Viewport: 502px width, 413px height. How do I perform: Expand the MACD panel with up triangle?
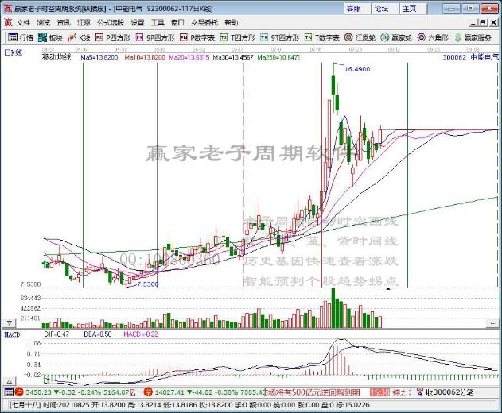coord(10,381)
